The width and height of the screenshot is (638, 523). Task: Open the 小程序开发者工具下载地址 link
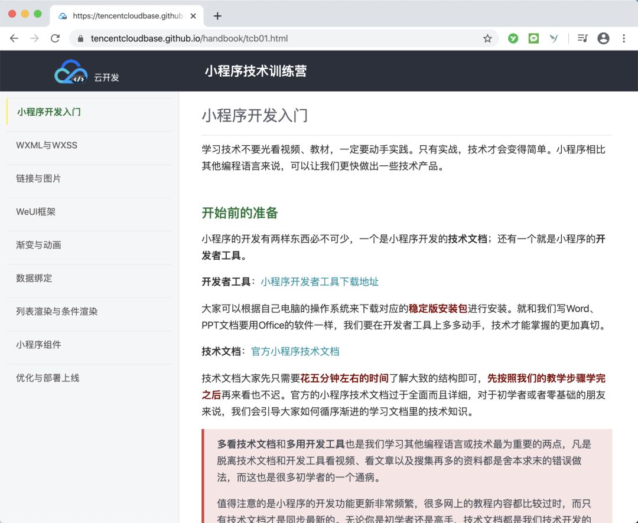coord(320,282)
